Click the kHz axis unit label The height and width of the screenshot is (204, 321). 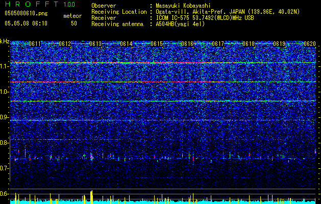pos(5,41)
